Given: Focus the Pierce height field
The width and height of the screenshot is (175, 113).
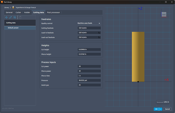Looking at the screenshot, I should pyautogui.click(x=89, y=54).
